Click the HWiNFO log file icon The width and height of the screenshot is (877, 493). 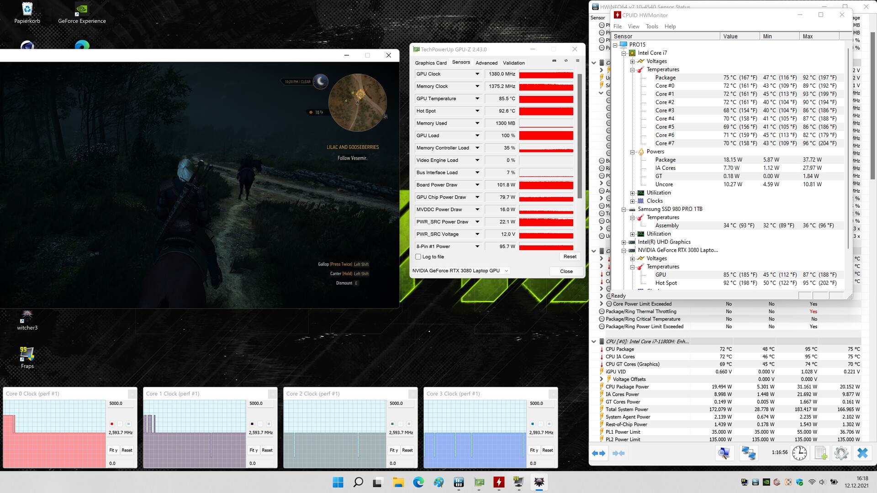(x=821, y=453)
